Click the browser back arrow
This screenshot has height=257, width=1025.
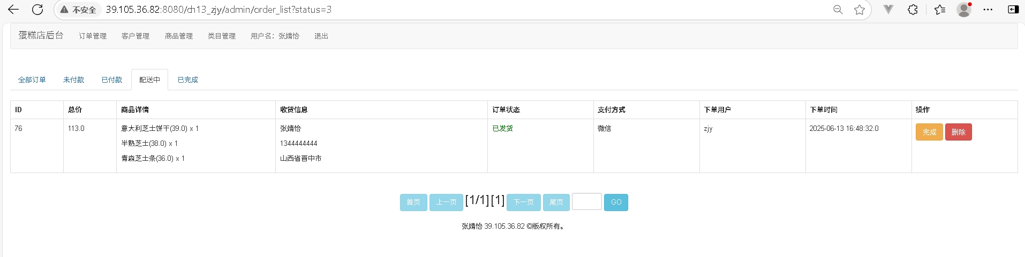pos(13,10)
